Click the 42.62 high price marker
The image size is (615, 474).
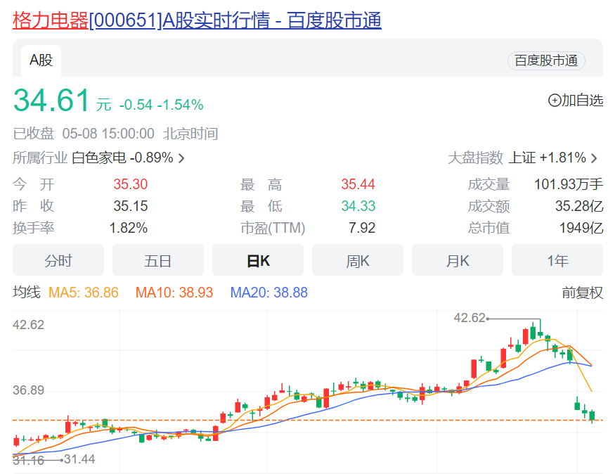[x=470, y=318]
